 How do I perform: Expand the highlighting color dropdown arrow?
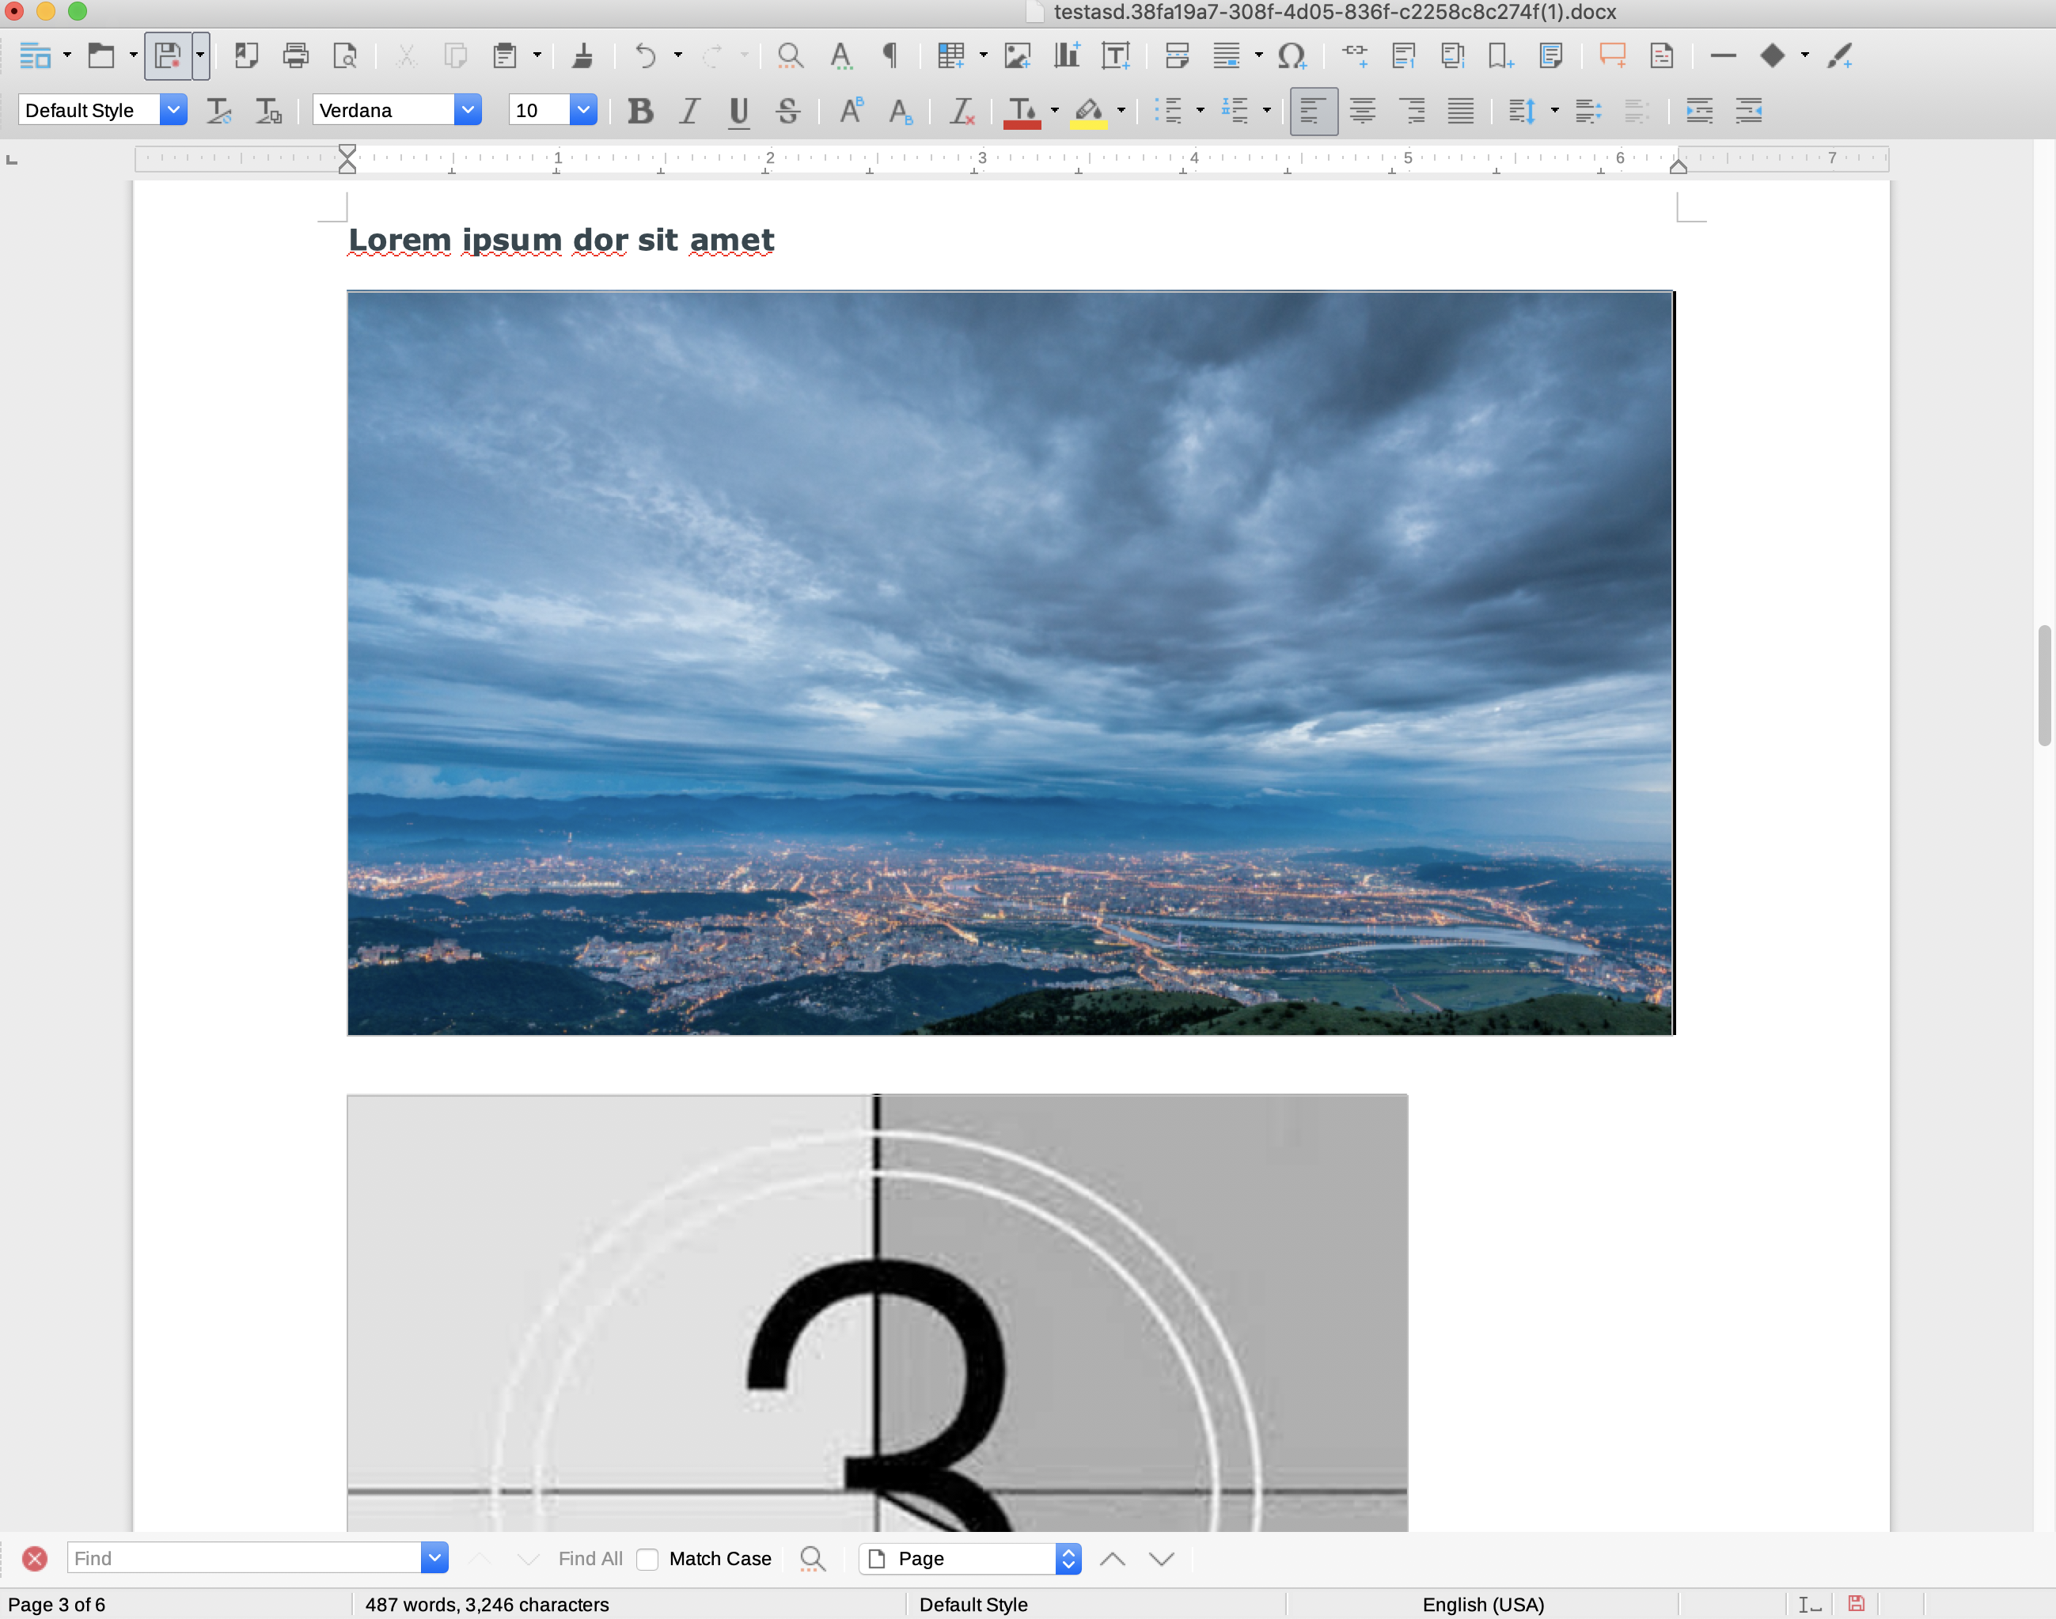point(1121,111)
